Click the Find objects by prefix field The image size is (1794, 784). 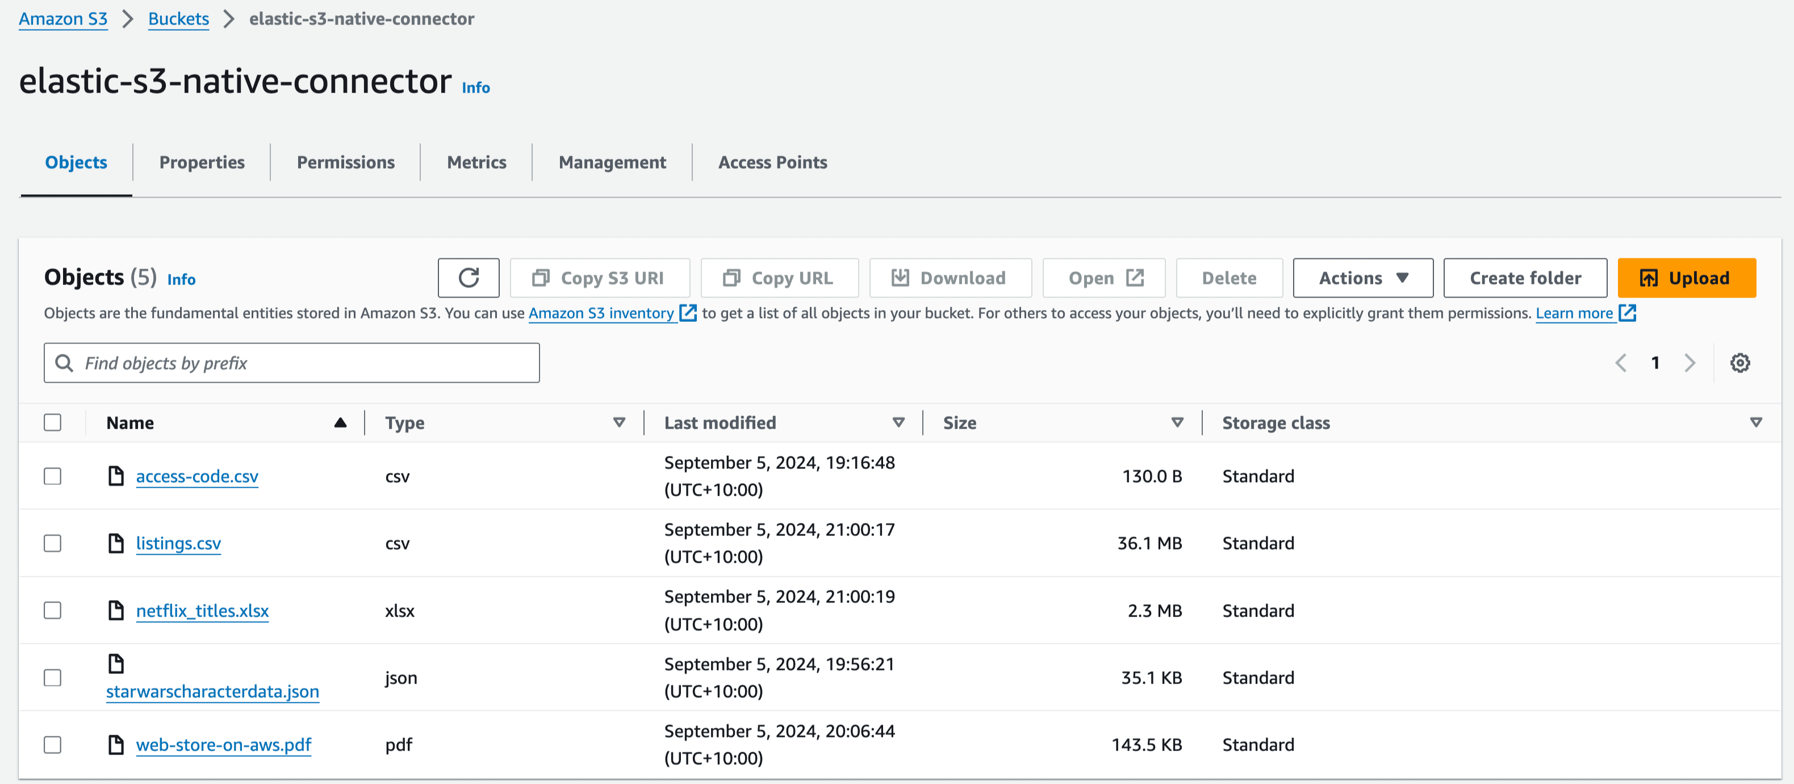pos(292,362)
